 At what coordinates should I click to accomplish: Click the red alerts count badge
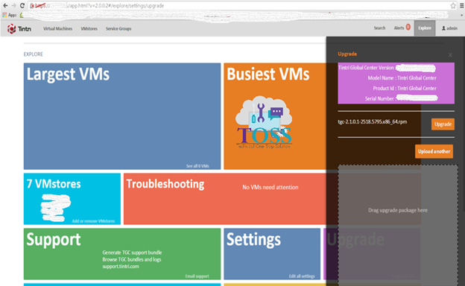[408, 27]
